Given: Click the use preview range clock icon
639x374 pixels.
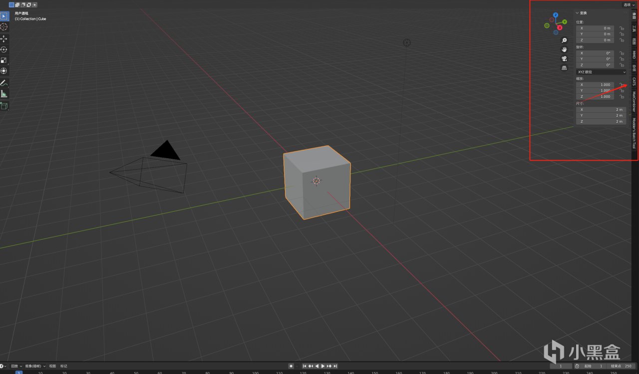Looking at the screenshot, I should click(x=577, y=366).
